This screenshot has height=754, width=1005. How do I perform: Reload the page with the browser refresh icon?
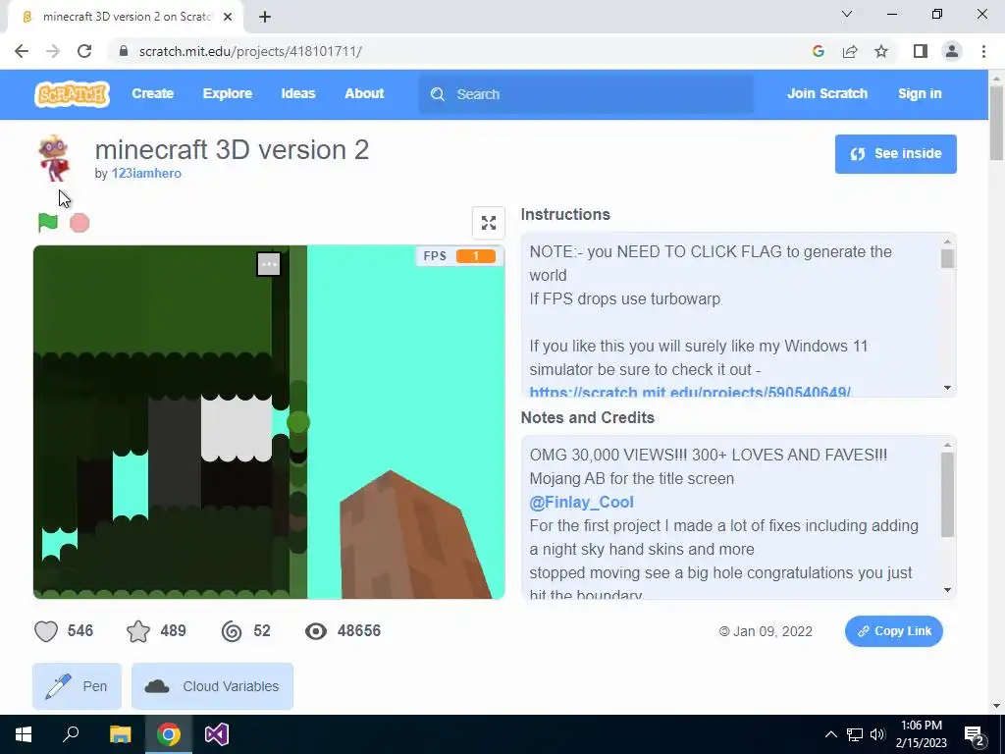tap(84, 51)
